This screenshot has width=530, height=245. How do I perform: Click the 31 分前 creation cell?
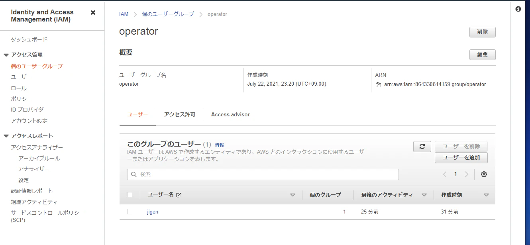point(450,212)
